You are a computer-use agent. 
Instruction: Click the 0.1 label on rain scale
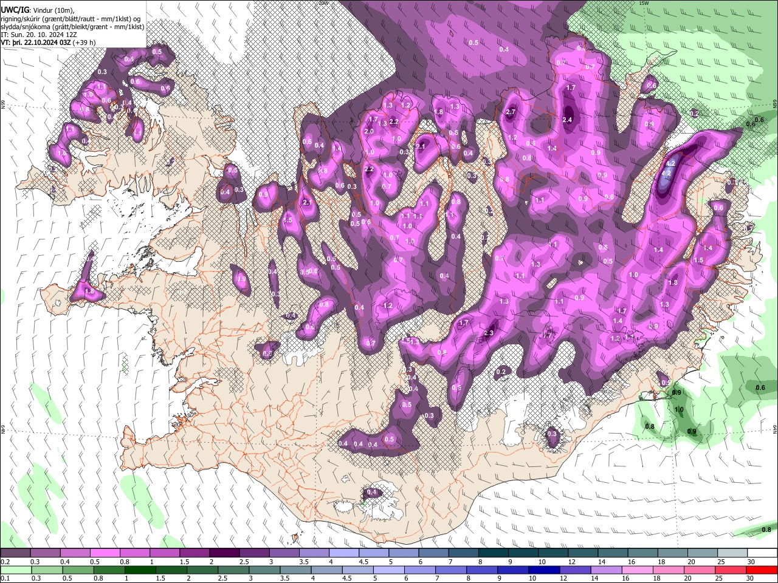pos(4,579)
